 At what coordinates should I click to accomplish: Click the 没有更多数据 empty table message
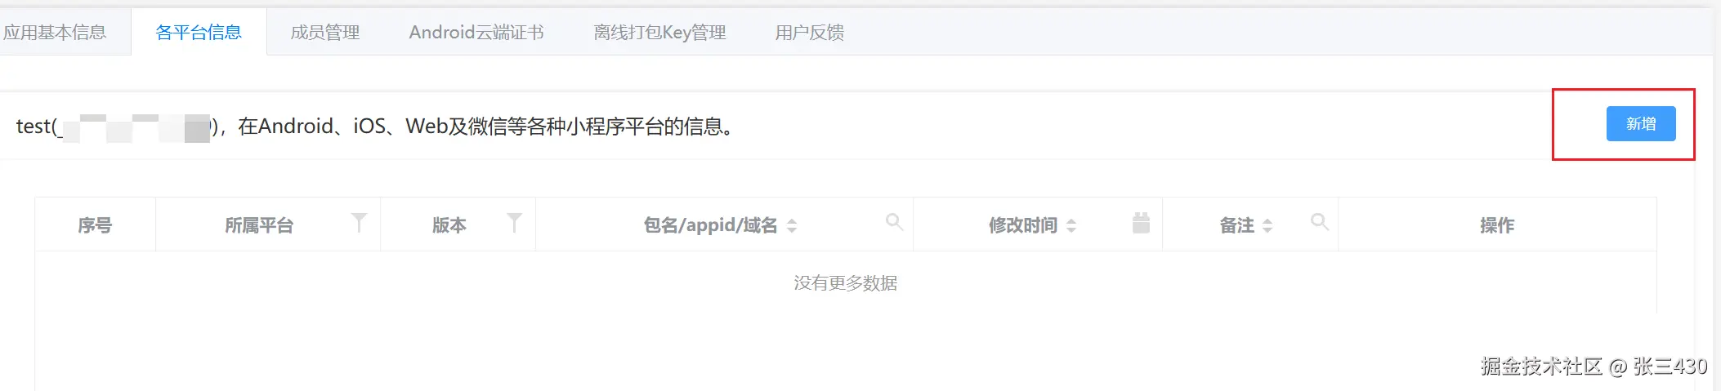(x=846, y=283)
